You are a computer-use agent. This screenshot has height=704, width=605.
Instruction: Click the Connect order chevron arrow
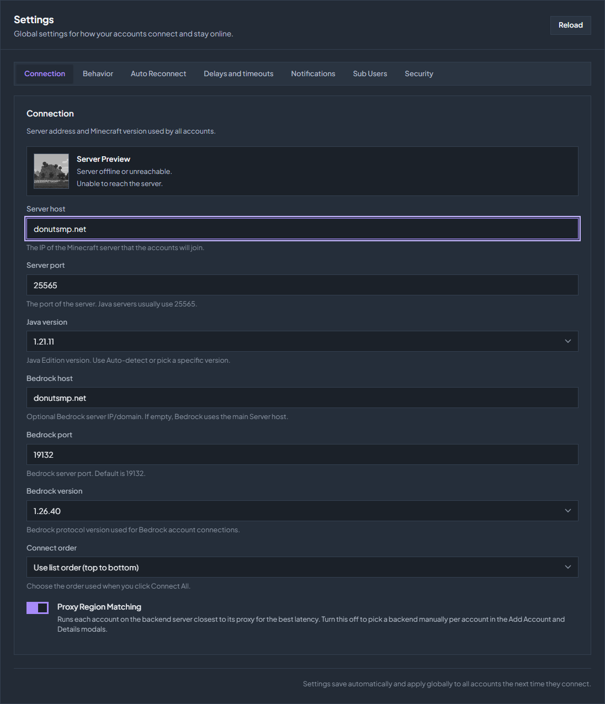point(568,567)
